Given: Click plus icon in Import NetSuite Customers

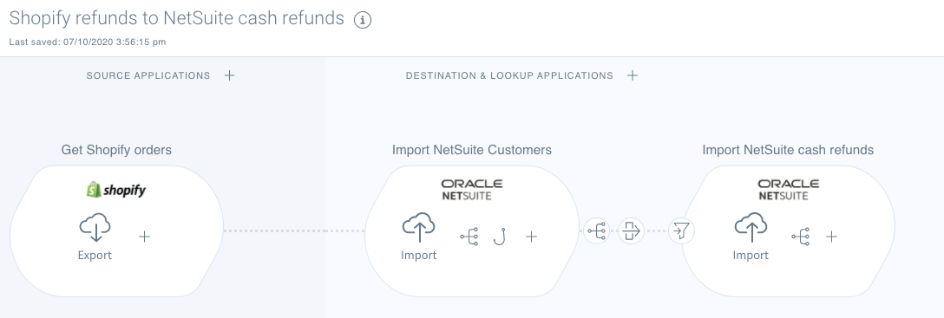Looking at the screenshot, I should (531, 237).
